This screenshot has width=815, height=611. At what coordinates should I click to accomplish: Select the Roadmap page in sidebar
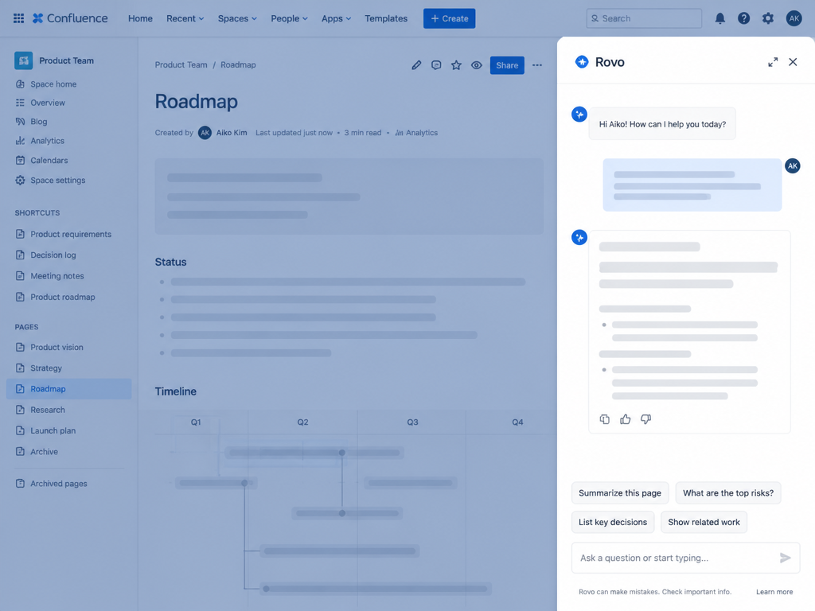click(x=68, y=388)
